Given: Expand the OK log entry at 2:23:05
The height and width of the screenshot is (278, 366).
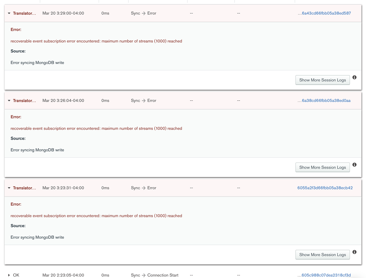Looking at the screenshot, I should point(9,275).
